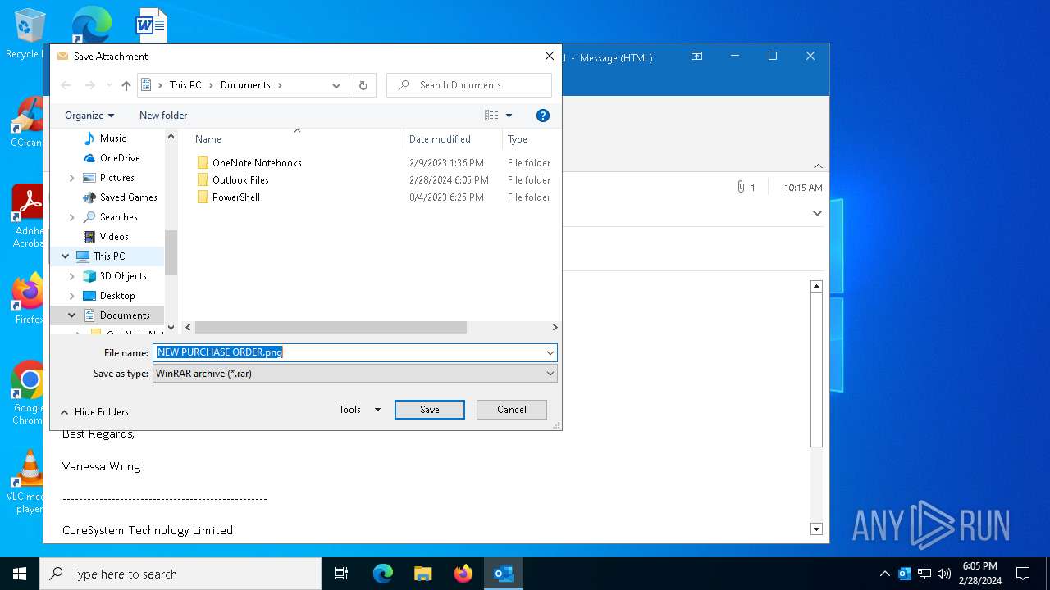This screenshot has width=1050, height=590.
Task: Switch to Outlook on the taskbar
Action: [x=504, y=574]
